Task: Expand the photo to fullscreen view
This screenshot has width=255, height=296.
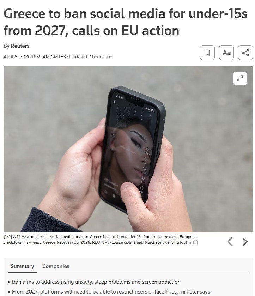Action: click(x=240, y=78)
